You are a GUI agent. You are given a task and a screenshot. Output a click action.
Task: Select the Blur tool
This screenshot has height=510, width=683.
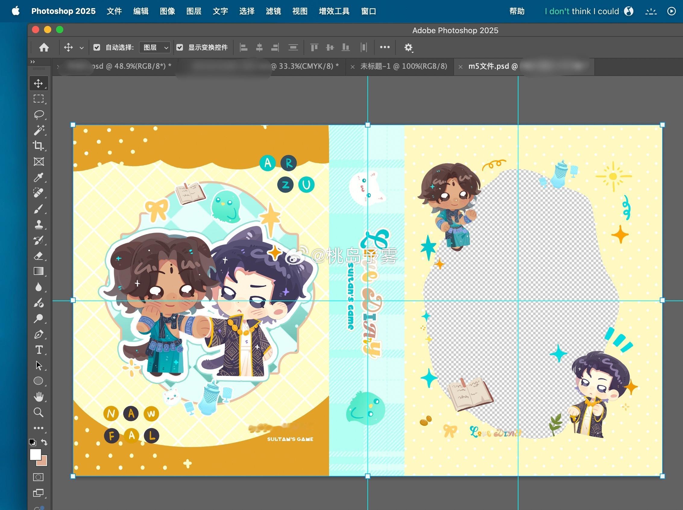point(38,287)
